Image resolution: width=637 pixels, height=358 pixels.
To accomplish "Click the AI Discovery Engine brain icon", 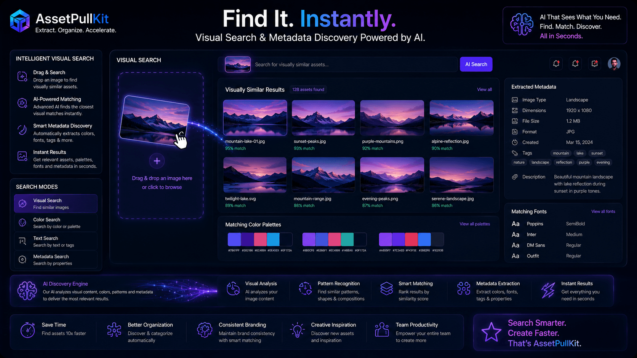I will pos(27,291).
